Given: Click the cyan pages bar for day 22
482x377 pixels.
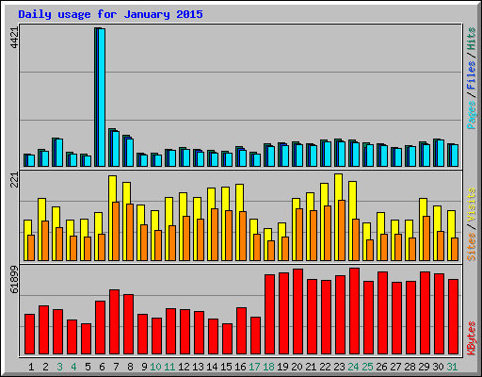Looking at the screenshot, I should [328, 154].
